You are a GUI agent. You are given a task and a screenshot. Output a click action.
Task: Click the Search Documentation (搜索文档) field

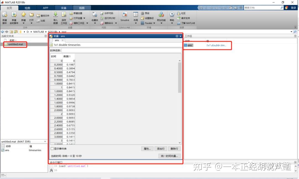[x=262, y=8]
